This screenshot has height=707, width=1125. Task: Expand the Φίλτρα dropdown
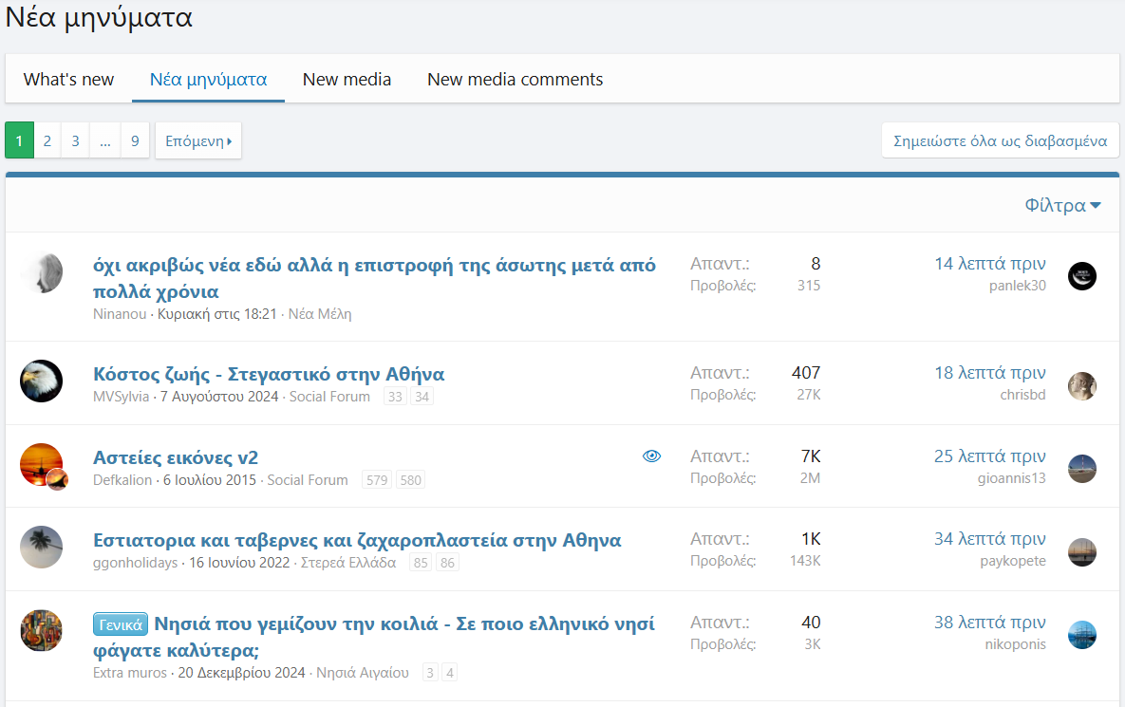[x=1062, y=206]
